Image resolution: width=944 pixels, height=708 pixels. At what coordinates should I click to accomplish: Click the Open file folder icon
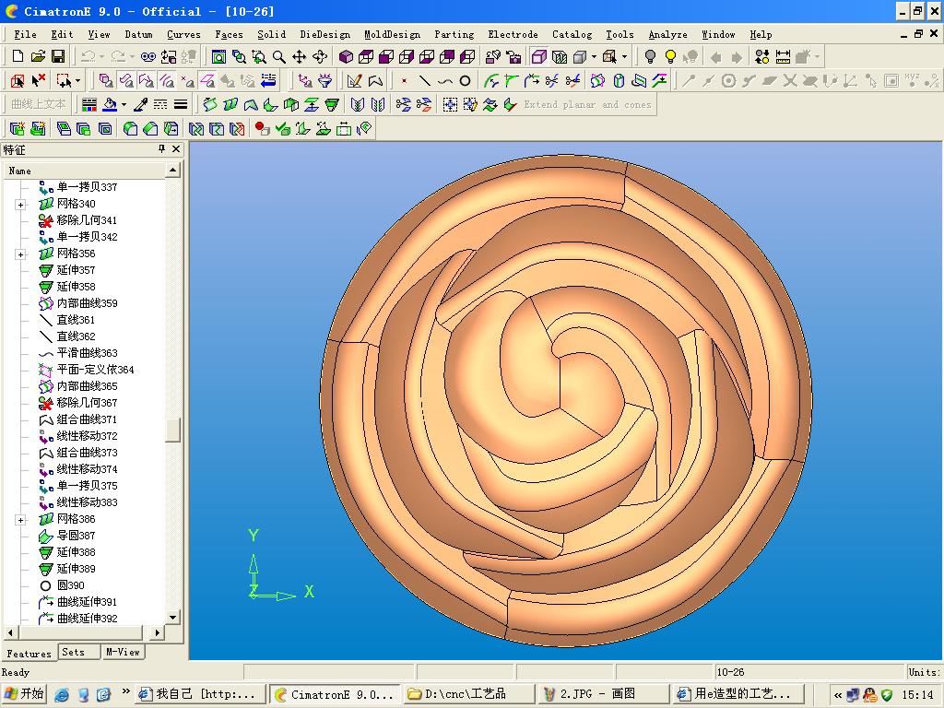tap(38, 57)
